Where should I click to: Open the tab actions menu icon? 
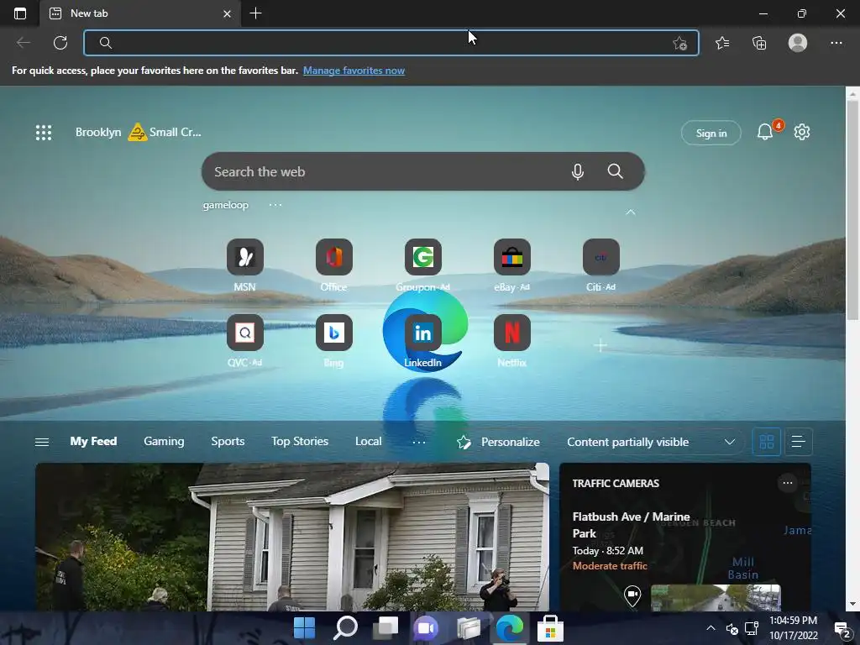coord(20,13)
